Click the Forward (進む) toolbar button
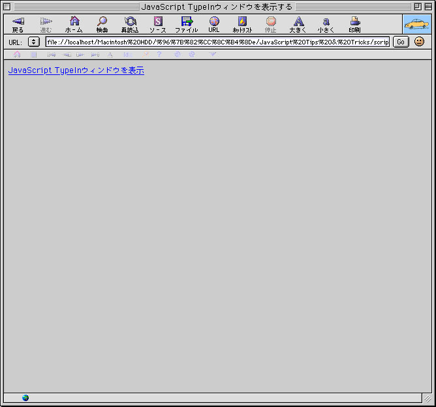This screenshot has width=436, height=407. (x=46, y=24)
